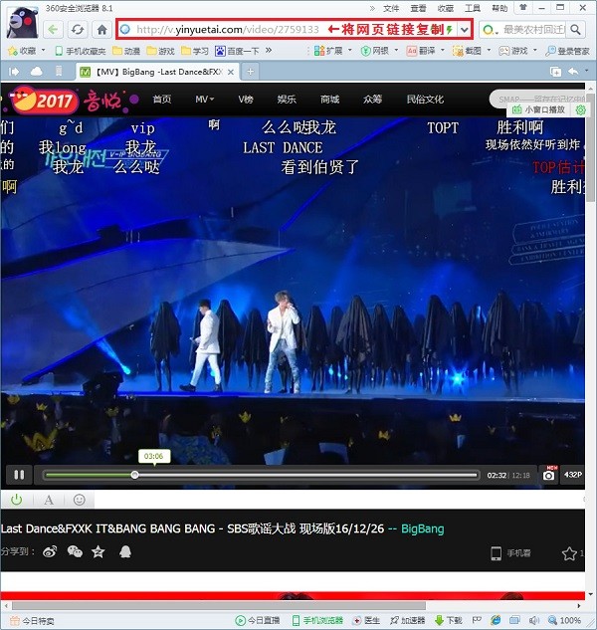Screen dimensions: 597x630
Task: Expand 网银 online banking dropdown
Action: pyautogui.click(x=396, y=50)
